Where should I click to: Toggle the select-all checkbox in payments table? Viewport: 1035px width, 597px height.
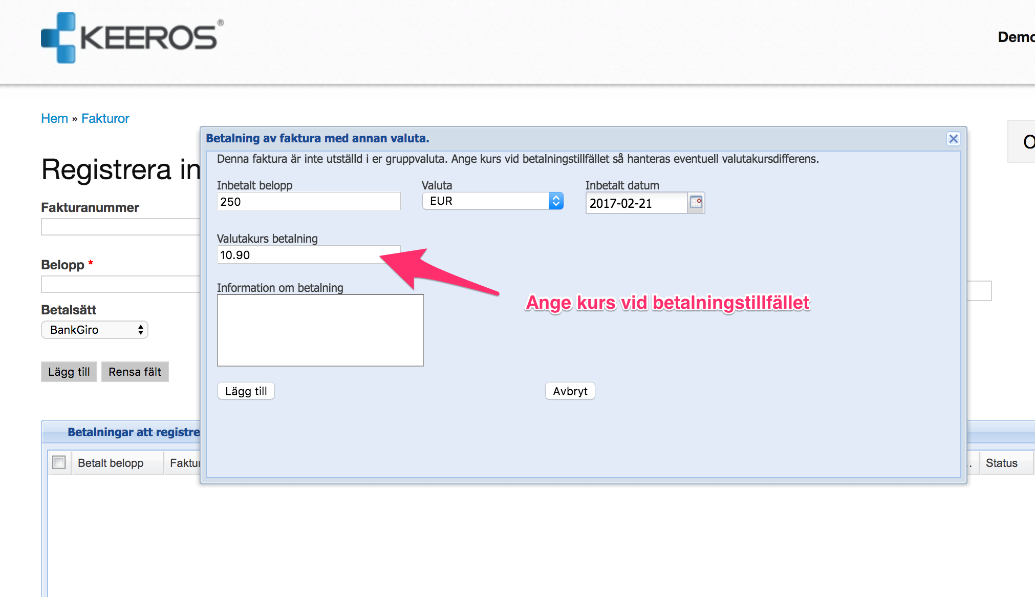pos(59,463)
